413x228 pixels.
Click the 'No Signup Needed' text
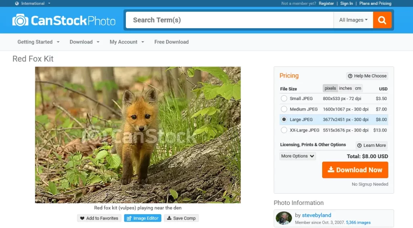tap(370, 184)
